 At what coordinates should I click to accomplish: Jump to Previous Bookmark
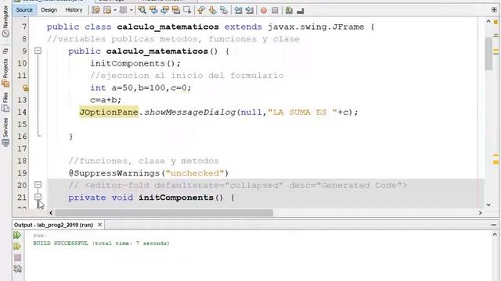pyautogui.click(x=201, y=10)
